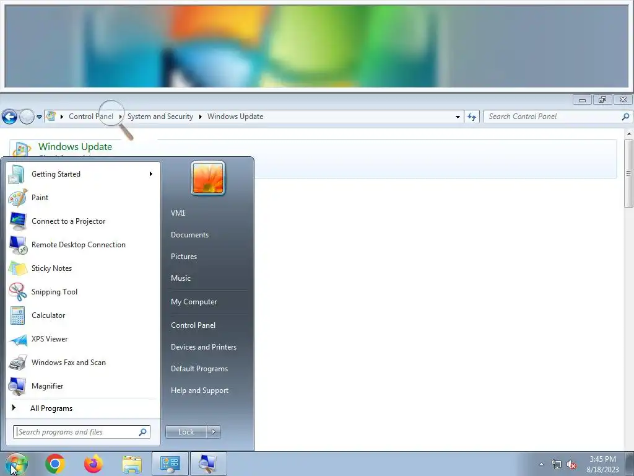
Task: Open Windows Fax and Scan
Action: pyautogui.click(x=83, y=362)
